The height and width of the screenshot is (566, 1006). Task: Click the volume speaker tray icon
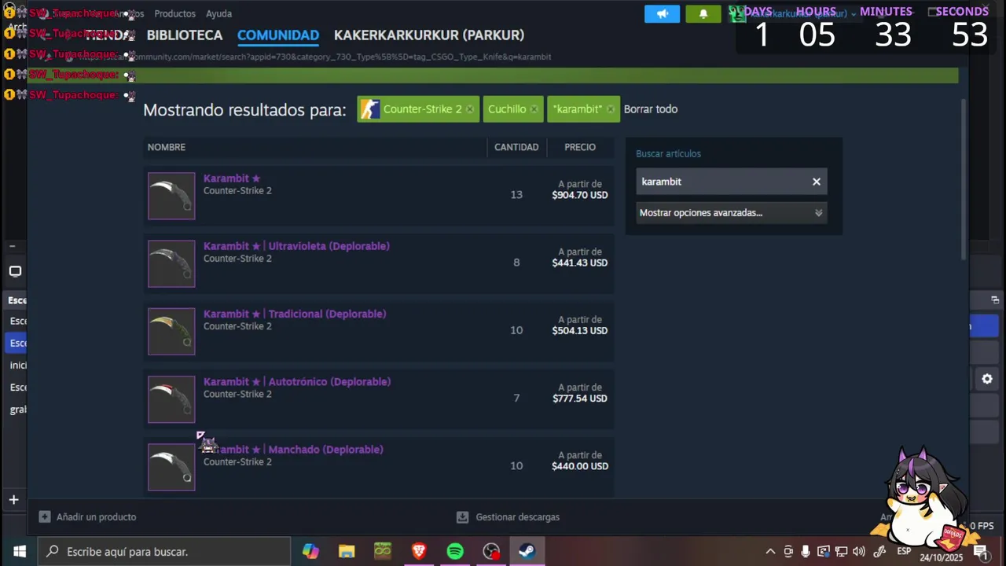point(859,552)
